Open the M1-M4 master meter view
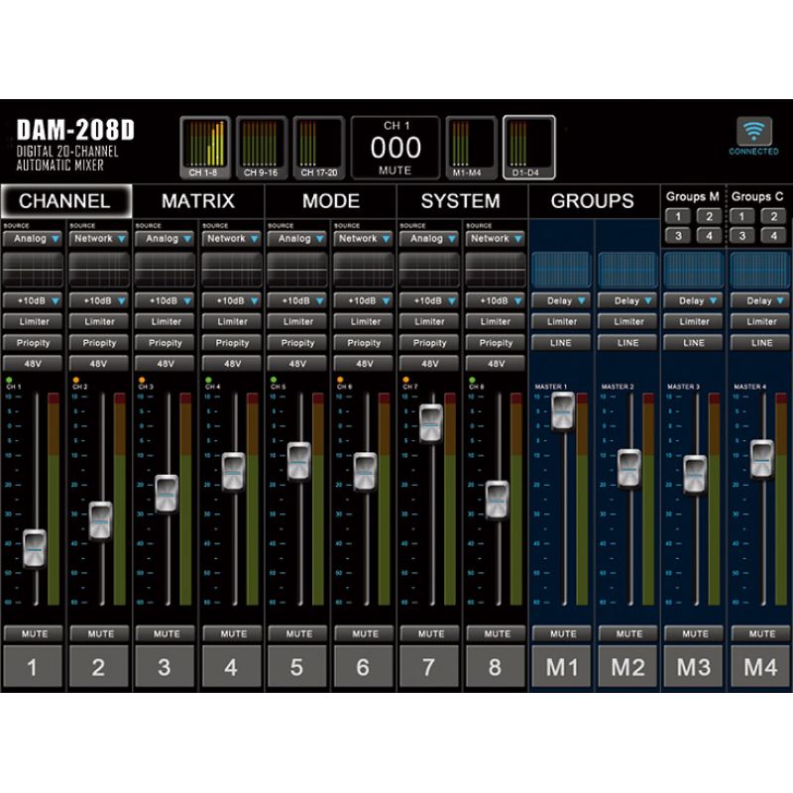Image resolution: width=793 pixels, height=793 pixels. coord(471,147)
